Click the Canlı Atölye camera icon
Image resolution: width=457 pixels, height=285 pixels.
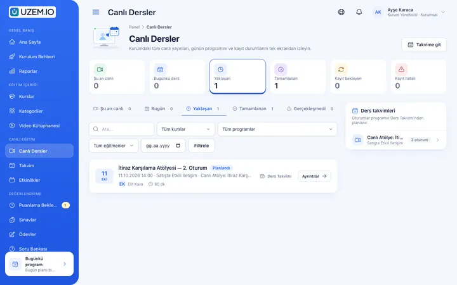tap(357, 140)
